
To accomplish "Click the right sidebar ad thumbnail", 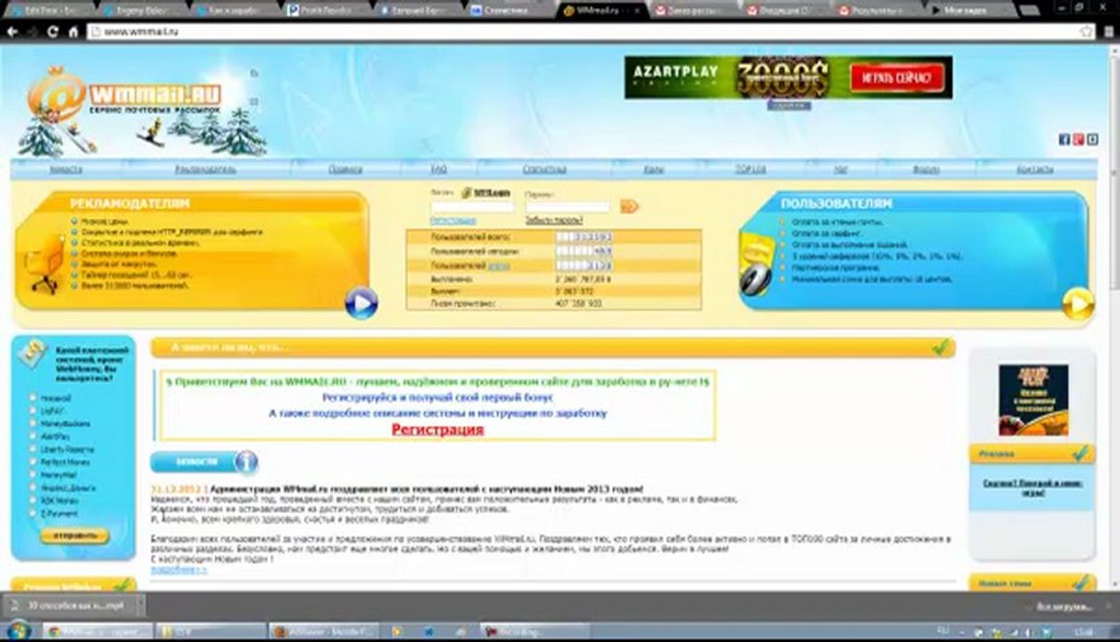I will tap(1033, 399).
